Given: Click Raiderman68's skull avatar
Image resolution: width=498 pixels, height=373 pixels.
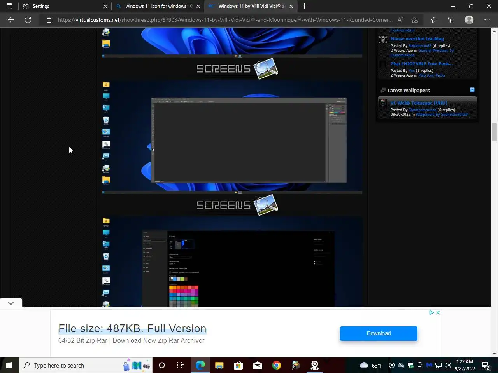Looking at the screenshot, I should [x=383, y=39].
